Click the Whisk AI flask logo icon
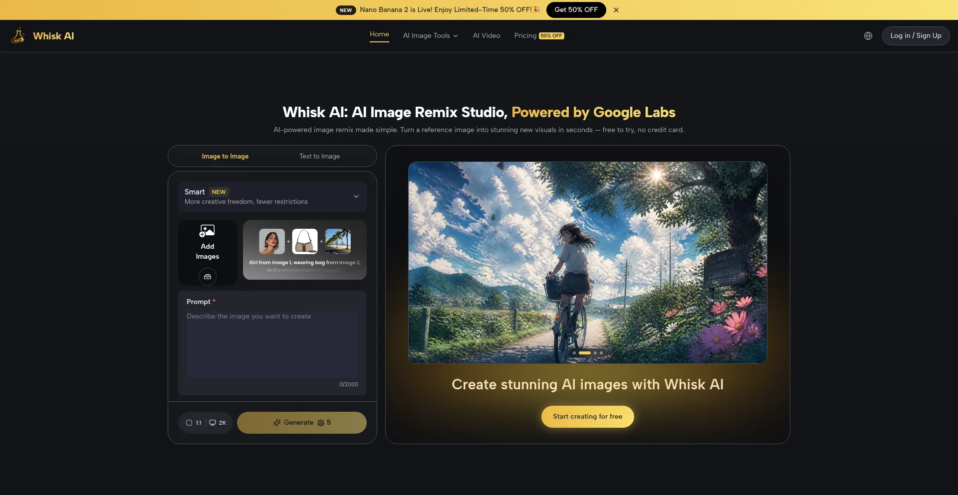Screen dimensions: 958x495 click(18, 36)
